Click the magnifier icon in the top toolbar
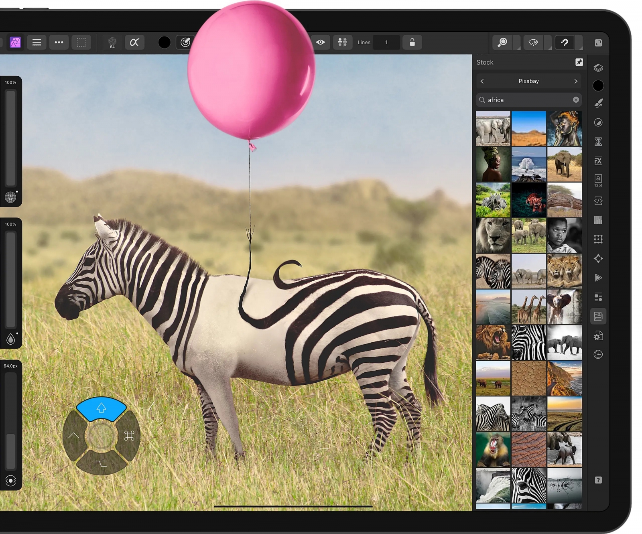 point(502,42)
